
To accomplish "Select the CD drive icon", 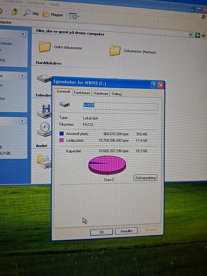I will coord(44,130).
